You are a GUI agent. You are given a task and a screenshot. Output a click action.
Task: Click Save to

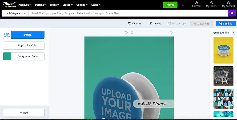pos(155,23)
